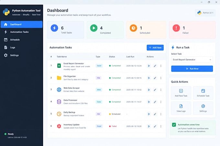Edit the Excel Report Generator task

coord(155,66)
